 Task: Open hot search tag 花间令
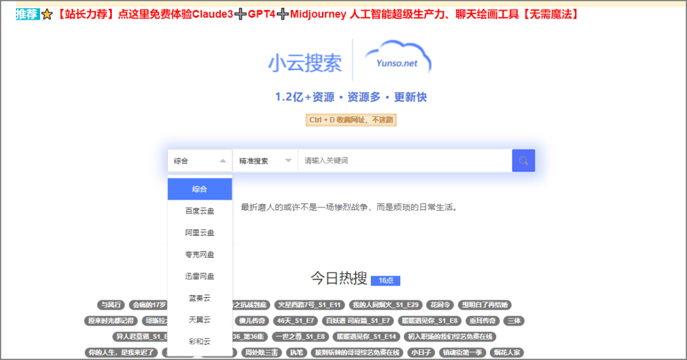[x=440, y=305]
